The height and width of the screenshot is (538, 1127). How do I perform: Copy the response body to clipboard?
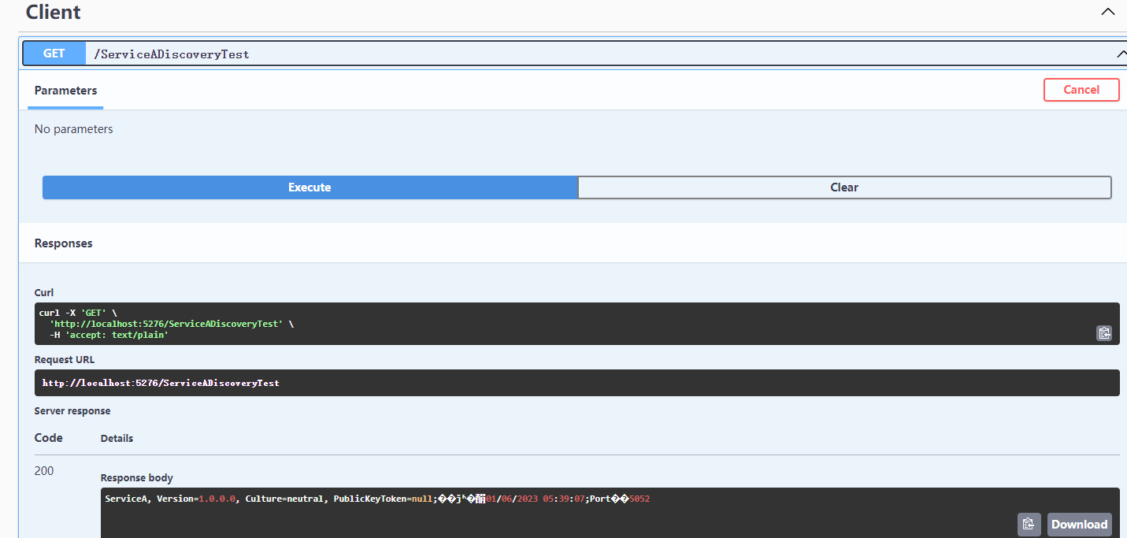[x=1028, y=524]
